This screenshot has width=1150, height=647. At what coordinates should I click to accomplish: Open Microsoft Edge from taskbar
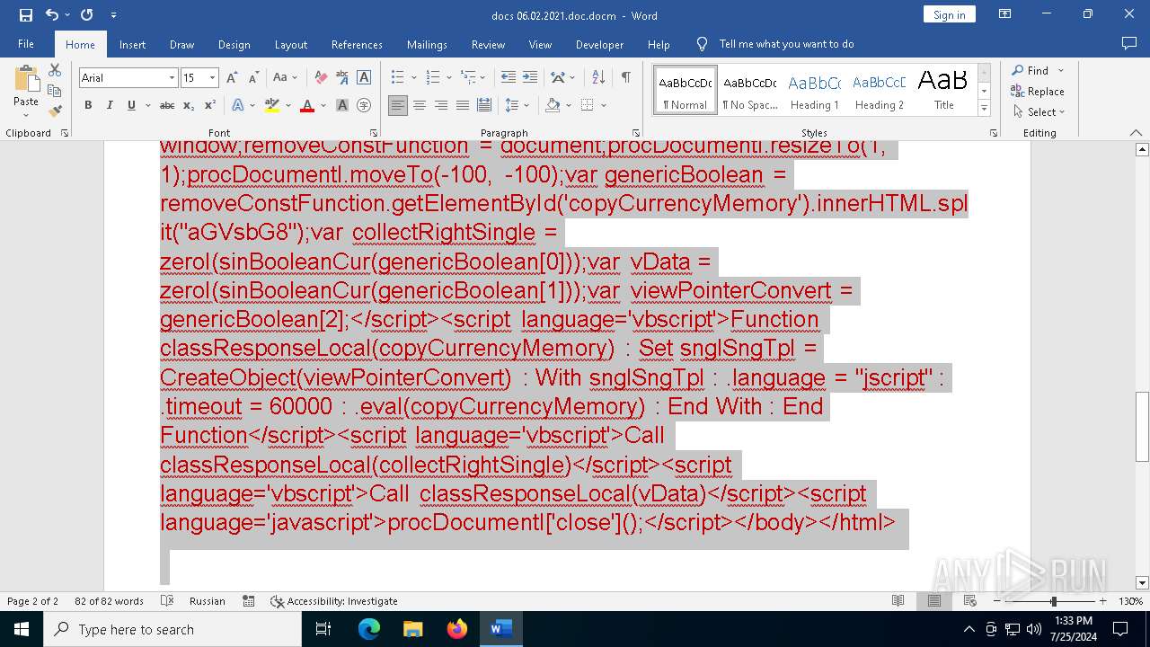[x=369, y=629]
